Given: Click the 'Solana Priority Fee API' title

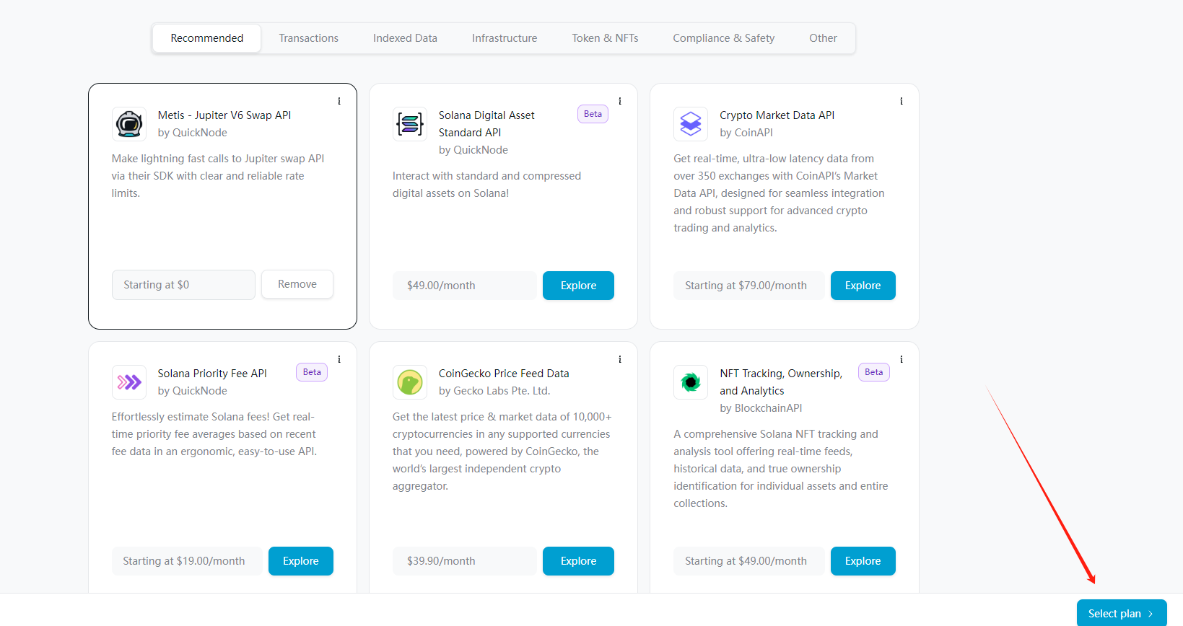Looking at the screenshot, I should tap(212, 374).
